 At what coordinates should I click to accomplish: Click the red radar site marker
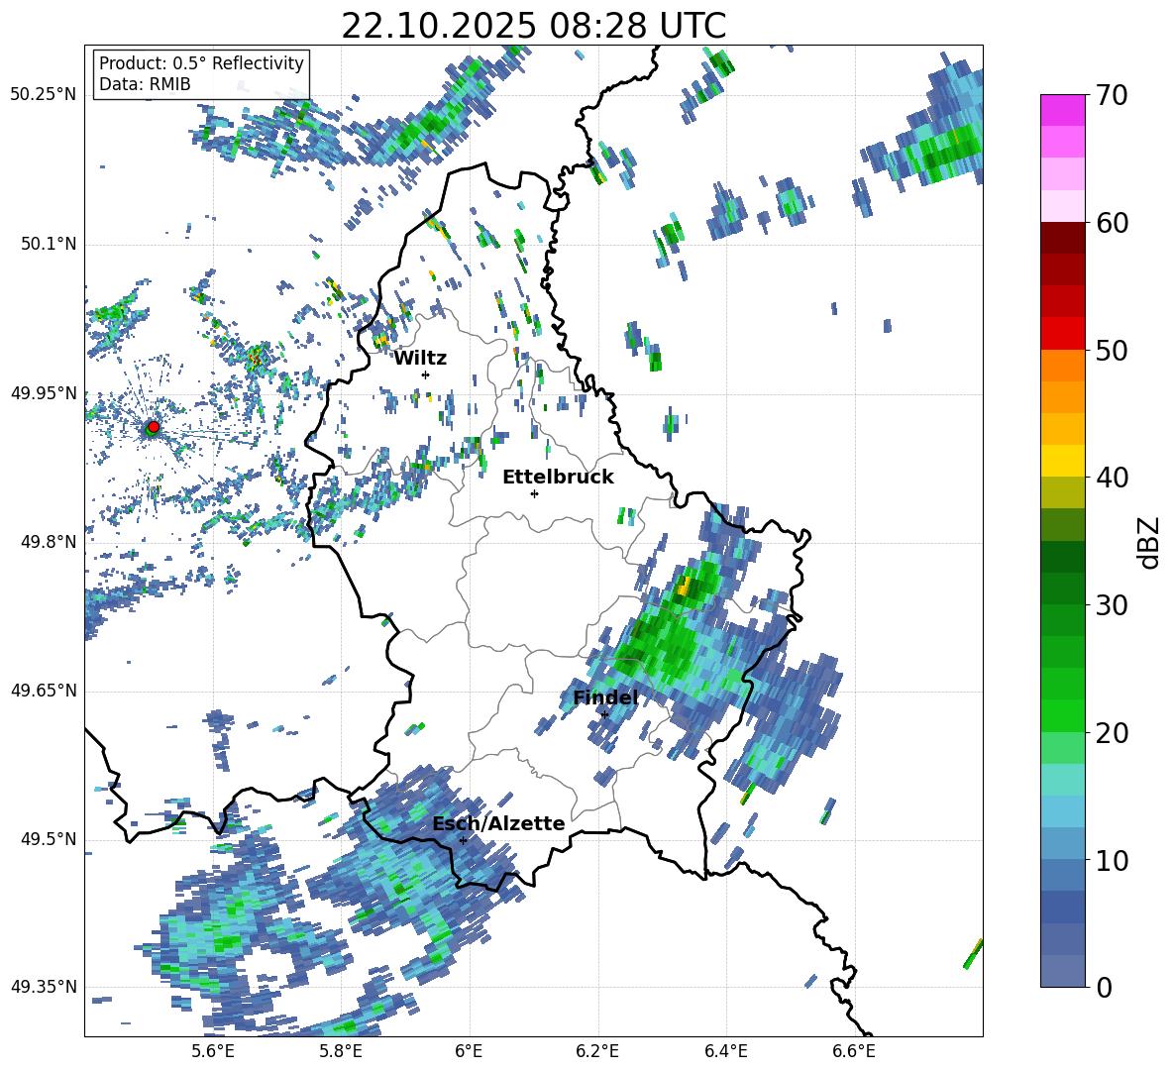pyautogui.click(x=154, y=426)
